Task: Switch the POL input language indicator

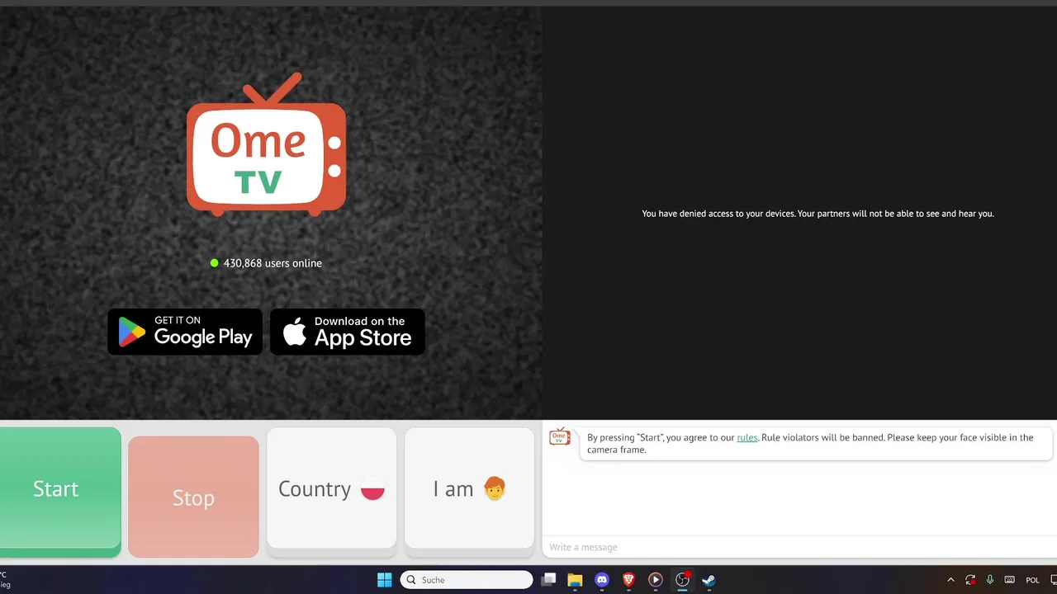Action: pos(1032,580)
